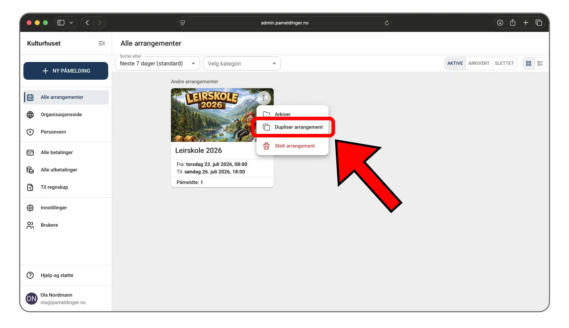The image size is (569, 328).
Task: Click the Safari share icon
Action: tap(513, 23)
